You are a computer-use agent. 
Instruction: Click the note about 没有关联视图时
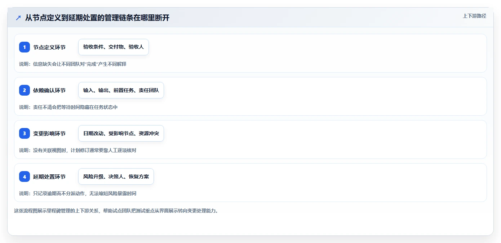(78, 150)
